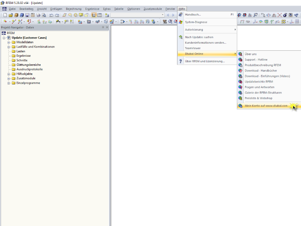Open the Einfügen menu

[x=56, y=9]
